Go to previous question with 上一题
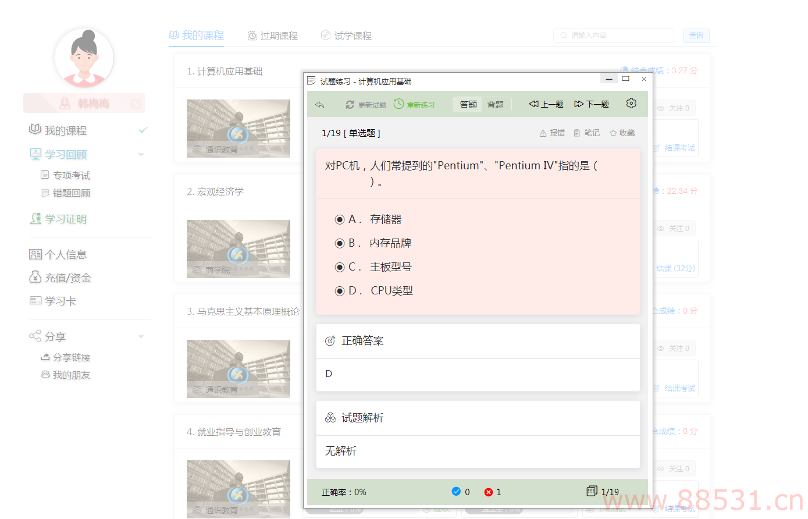The height and width of the screenshot is (519, 808). (546, 104)
